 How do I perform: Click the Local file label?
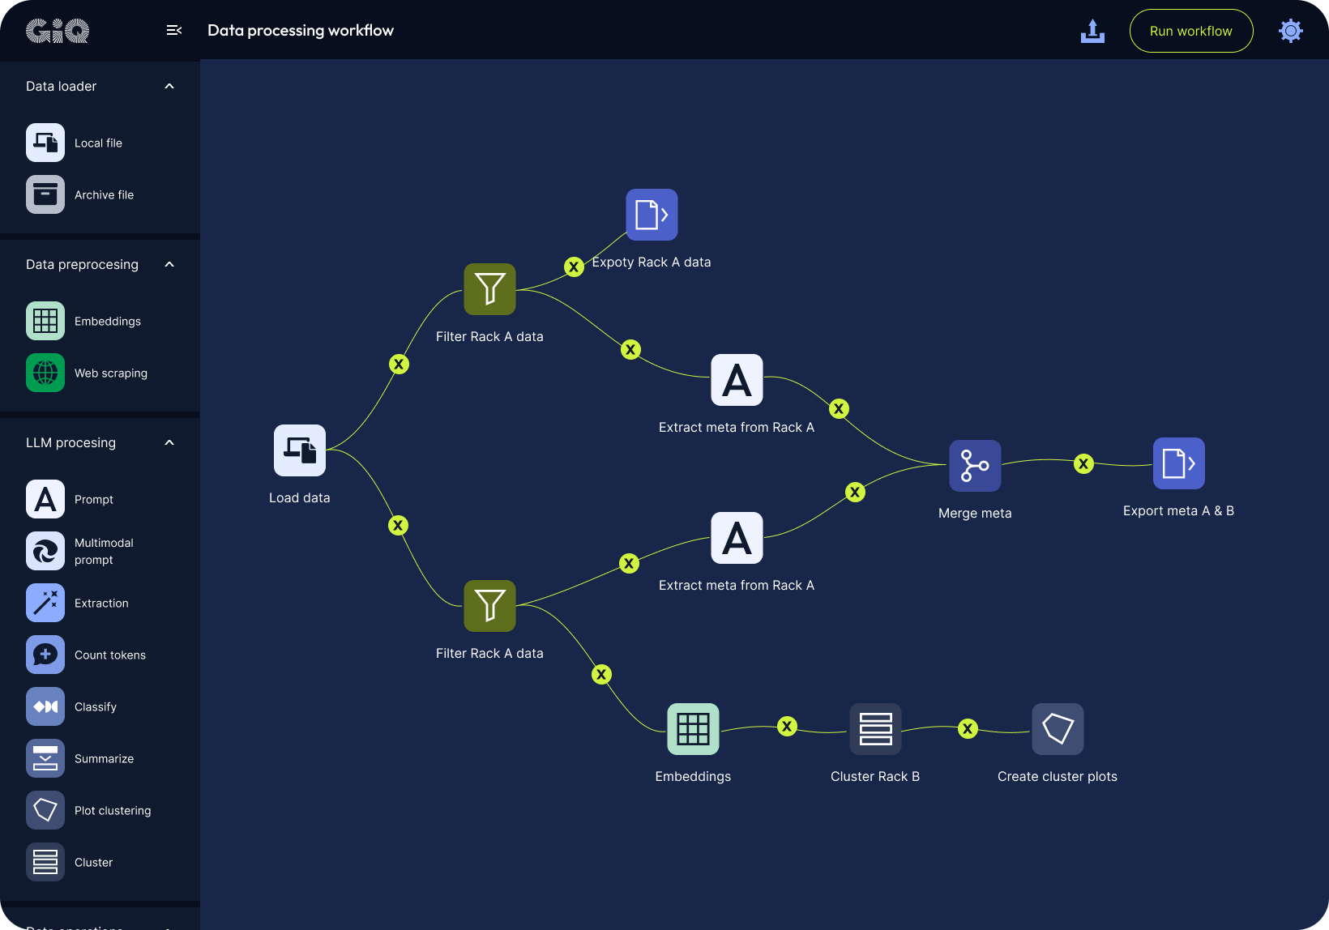tap(98, 143)
